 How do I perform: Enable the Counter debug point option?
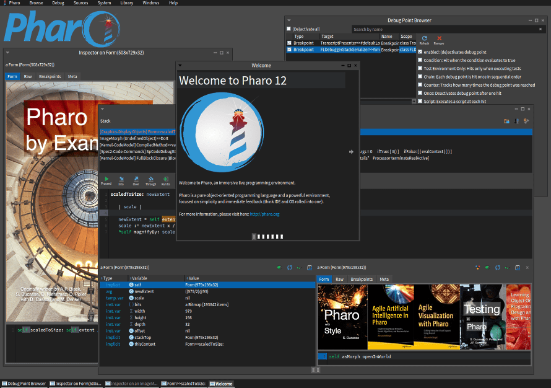click(x=420, y=85)
